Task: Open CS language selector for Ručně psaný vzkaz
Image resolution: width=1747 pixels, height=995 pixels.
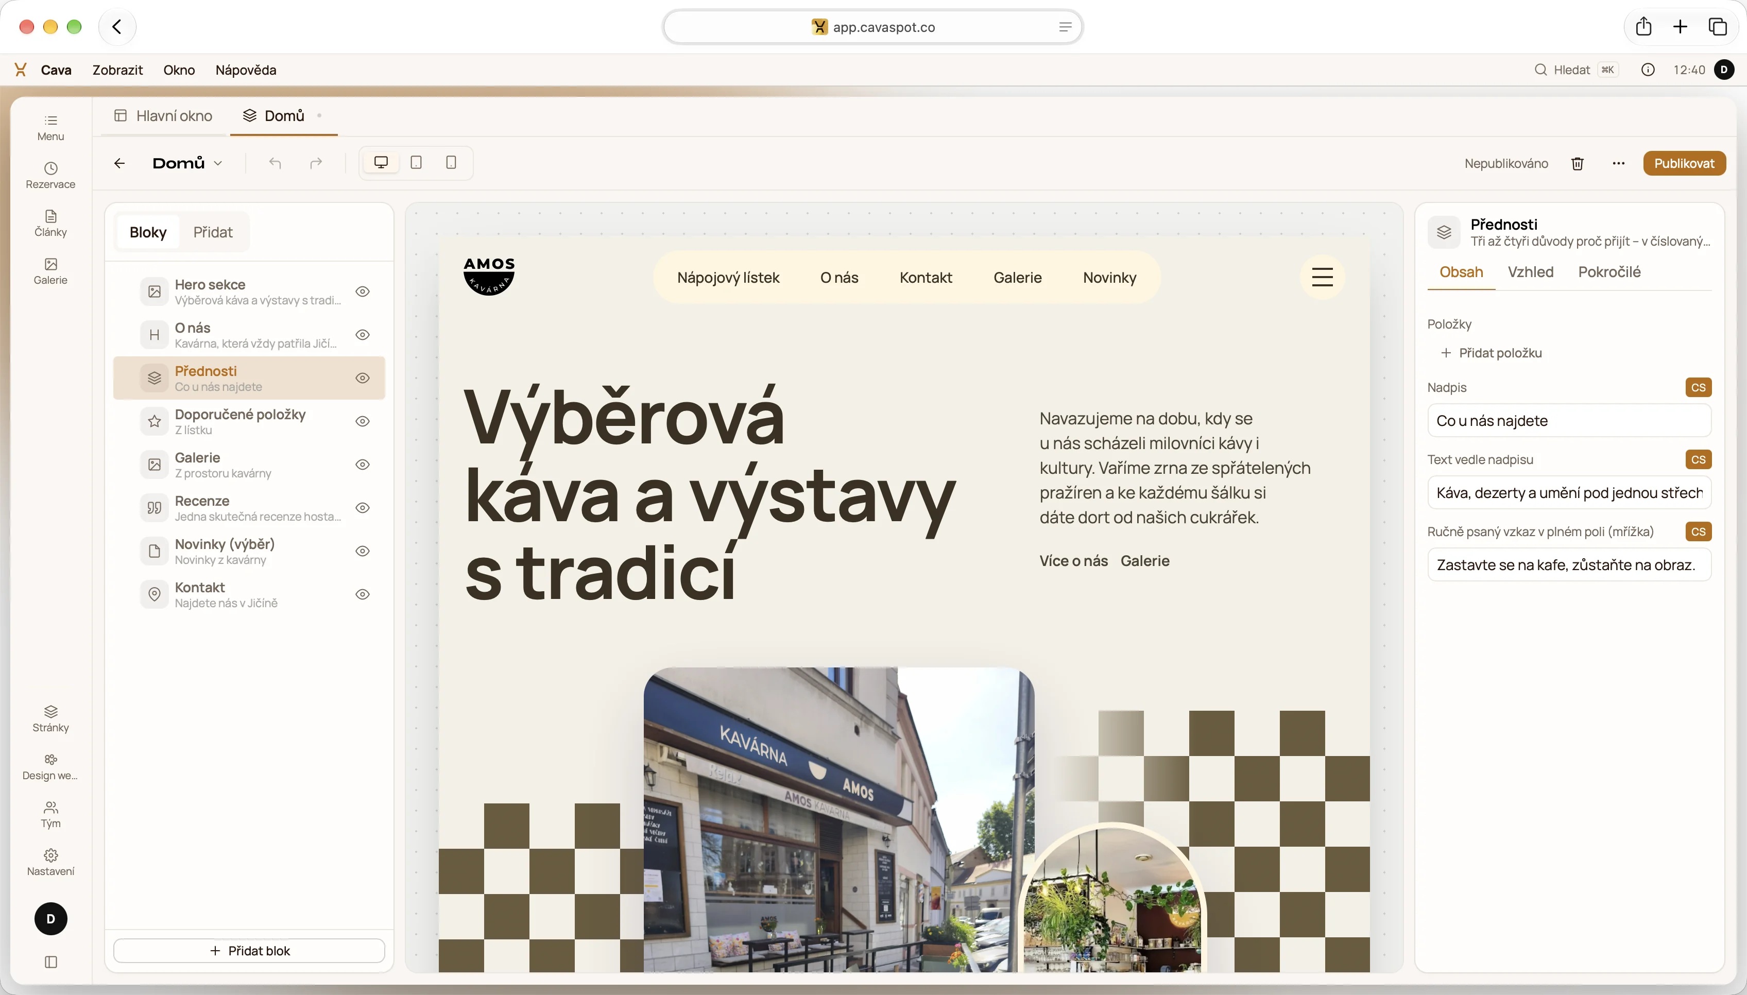Action: click(x=1699, y=531)
